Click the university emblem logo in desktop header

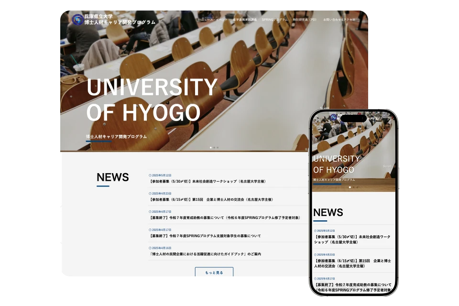point(77,19)
